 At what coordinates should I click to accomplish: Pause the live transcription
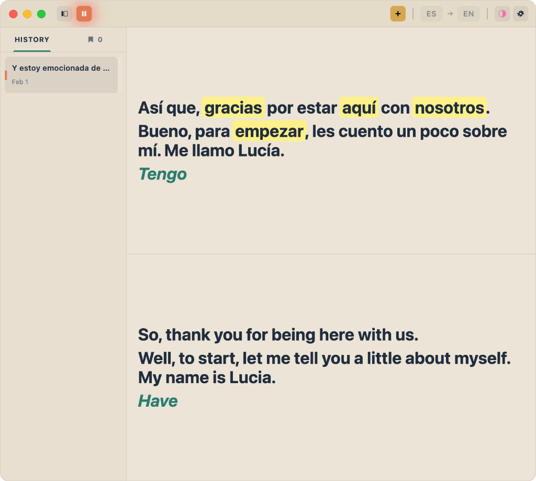[84, 14]
